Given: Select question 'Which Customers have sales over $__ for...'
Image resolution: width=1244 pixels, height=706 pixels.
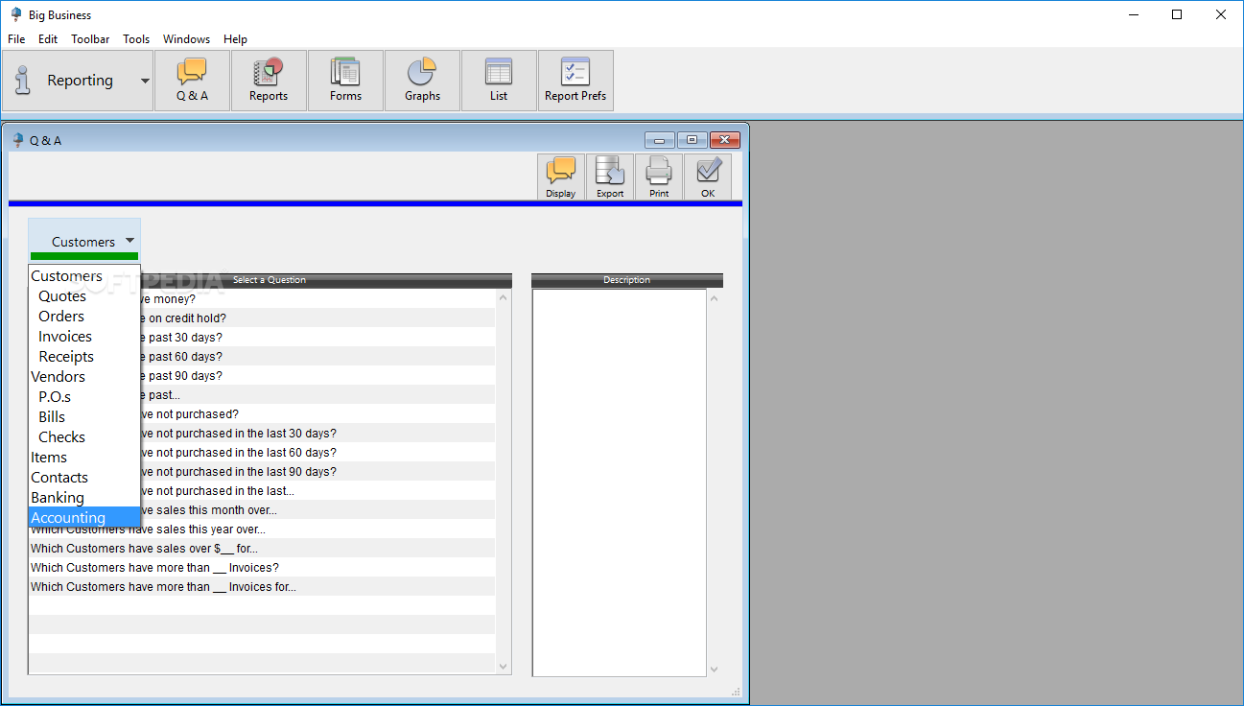Looking at the screenshot, I should (x=262, y=549).
